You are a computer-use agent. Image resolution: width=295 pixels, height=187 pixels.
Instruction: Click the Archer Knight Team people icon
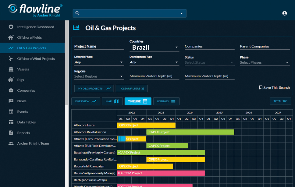click(x=11, y=143)
